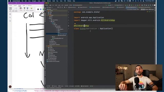Switch to OneNote Insert ribbon tab
Viewport: 164px width, 92px height.
pos(15,5)
